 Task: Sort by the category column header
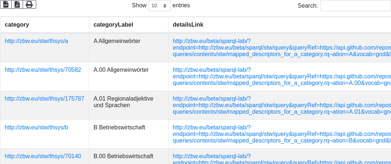click(x=17, y=25)
